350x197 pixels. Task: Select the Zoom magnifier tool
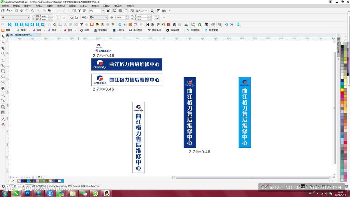3,54
